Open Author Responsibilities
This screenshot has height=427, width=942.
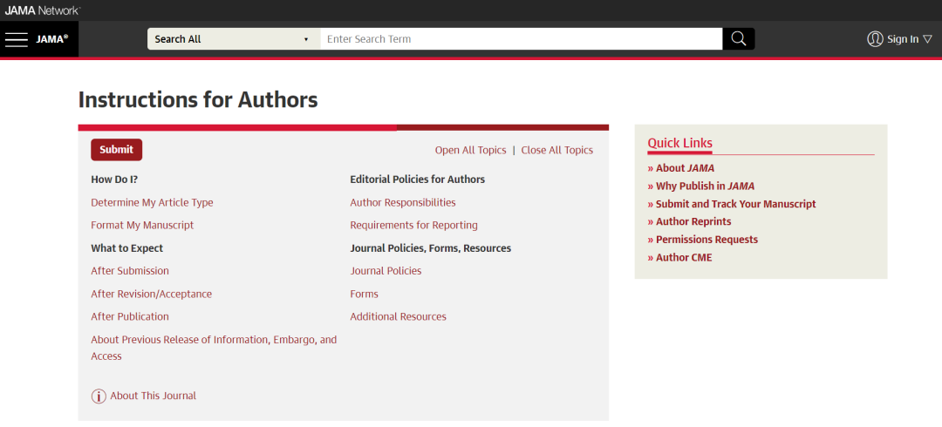[x=403, y=202]
